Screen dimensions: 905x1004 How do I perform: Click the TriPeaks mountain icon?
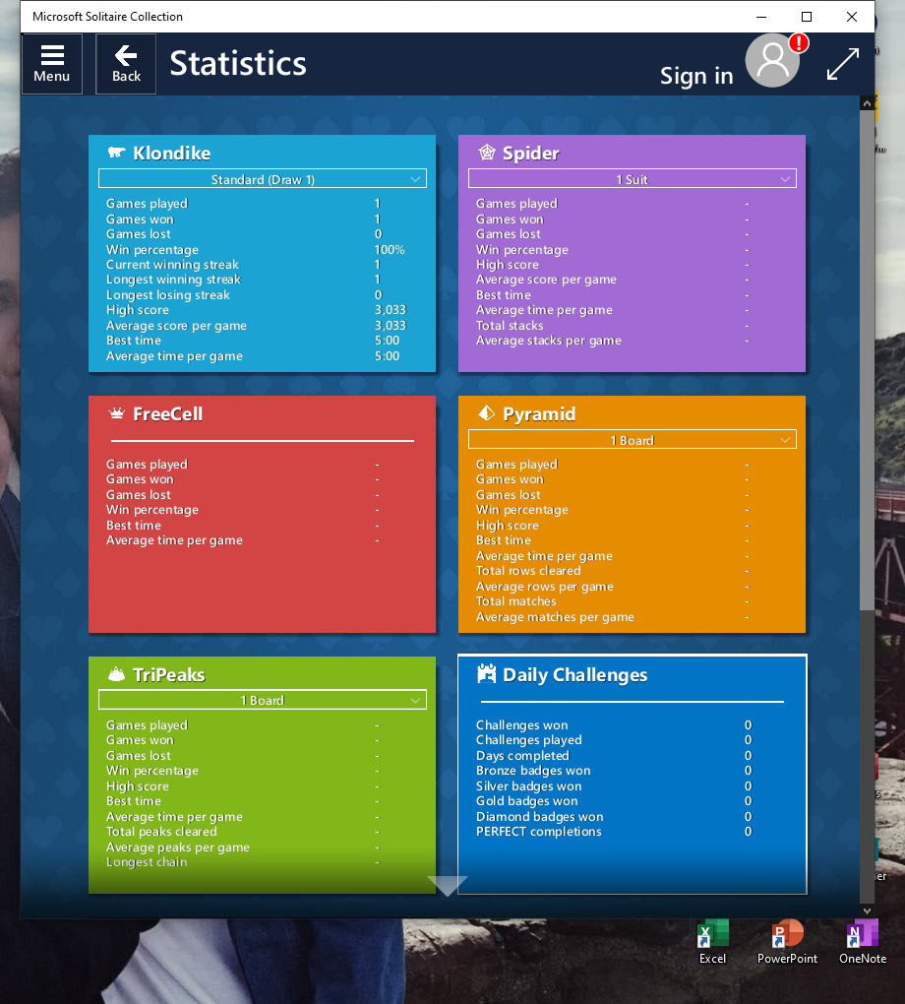pos(116,673)
